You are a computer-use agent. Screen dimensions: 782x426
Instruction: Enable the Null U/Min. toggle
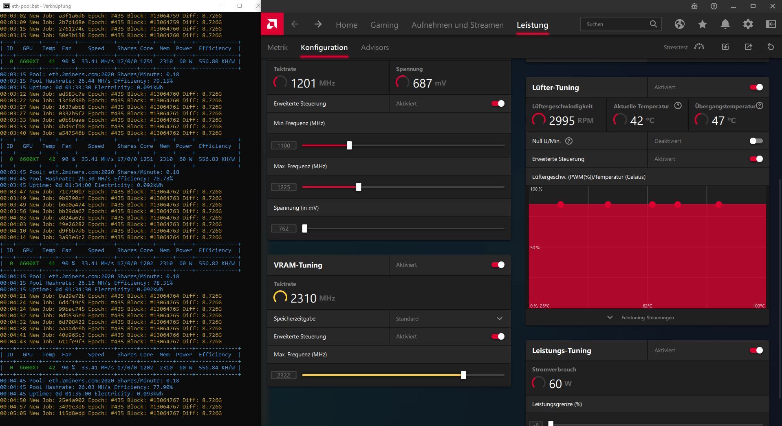tap(756, 141)
